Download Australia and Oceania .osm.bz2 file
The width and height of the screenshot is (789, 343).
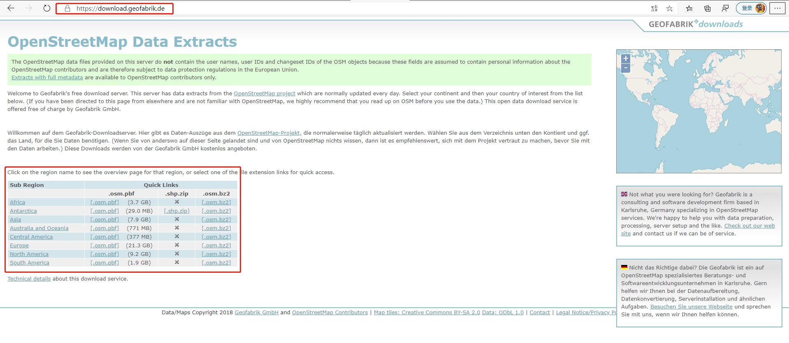(x=216, y=228)
